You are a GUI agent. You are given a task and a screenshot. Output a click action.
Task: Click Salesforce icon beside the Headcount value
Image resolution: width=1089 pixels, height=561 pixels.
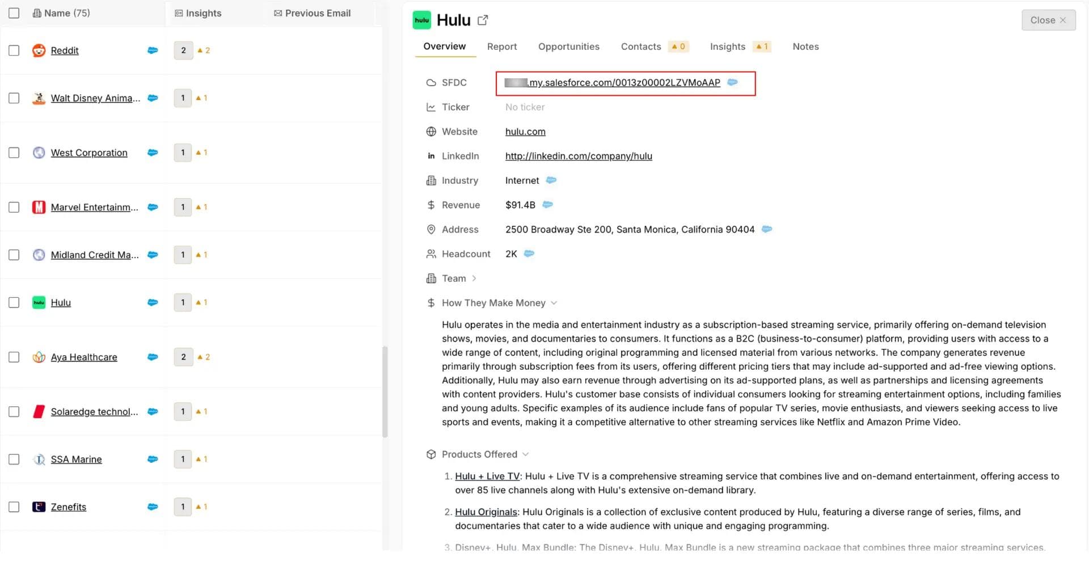click(x=529, y=254)
